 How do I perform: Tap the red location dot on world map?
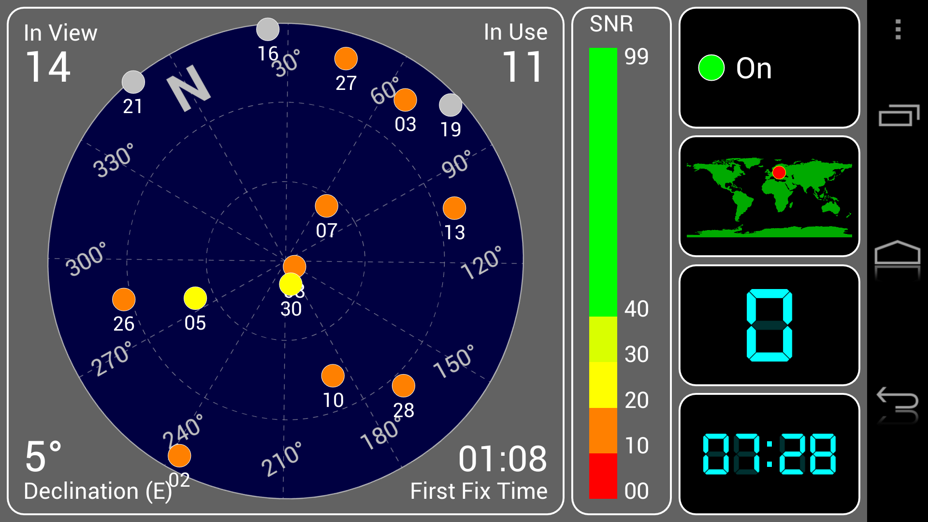(x=779, y=173)
